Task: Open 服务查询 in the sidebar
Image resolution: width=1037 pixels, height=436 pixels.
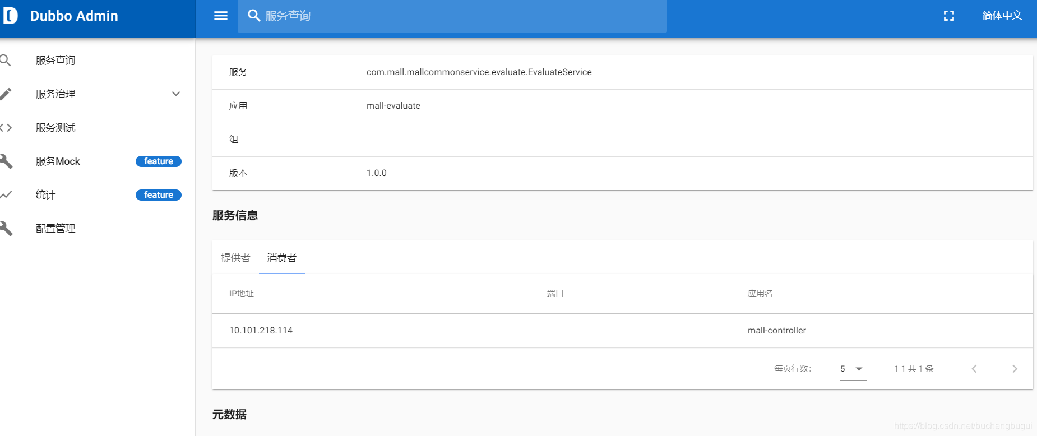Action: (55, 60)
